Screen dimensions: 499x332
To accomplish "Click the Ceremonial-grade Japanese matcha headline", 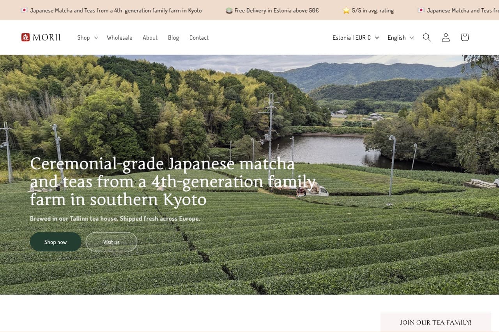I will 173,181.
